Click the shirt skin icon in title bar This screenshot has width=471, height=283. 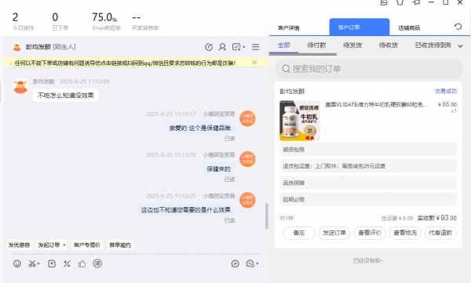click(x=400, y=2)
